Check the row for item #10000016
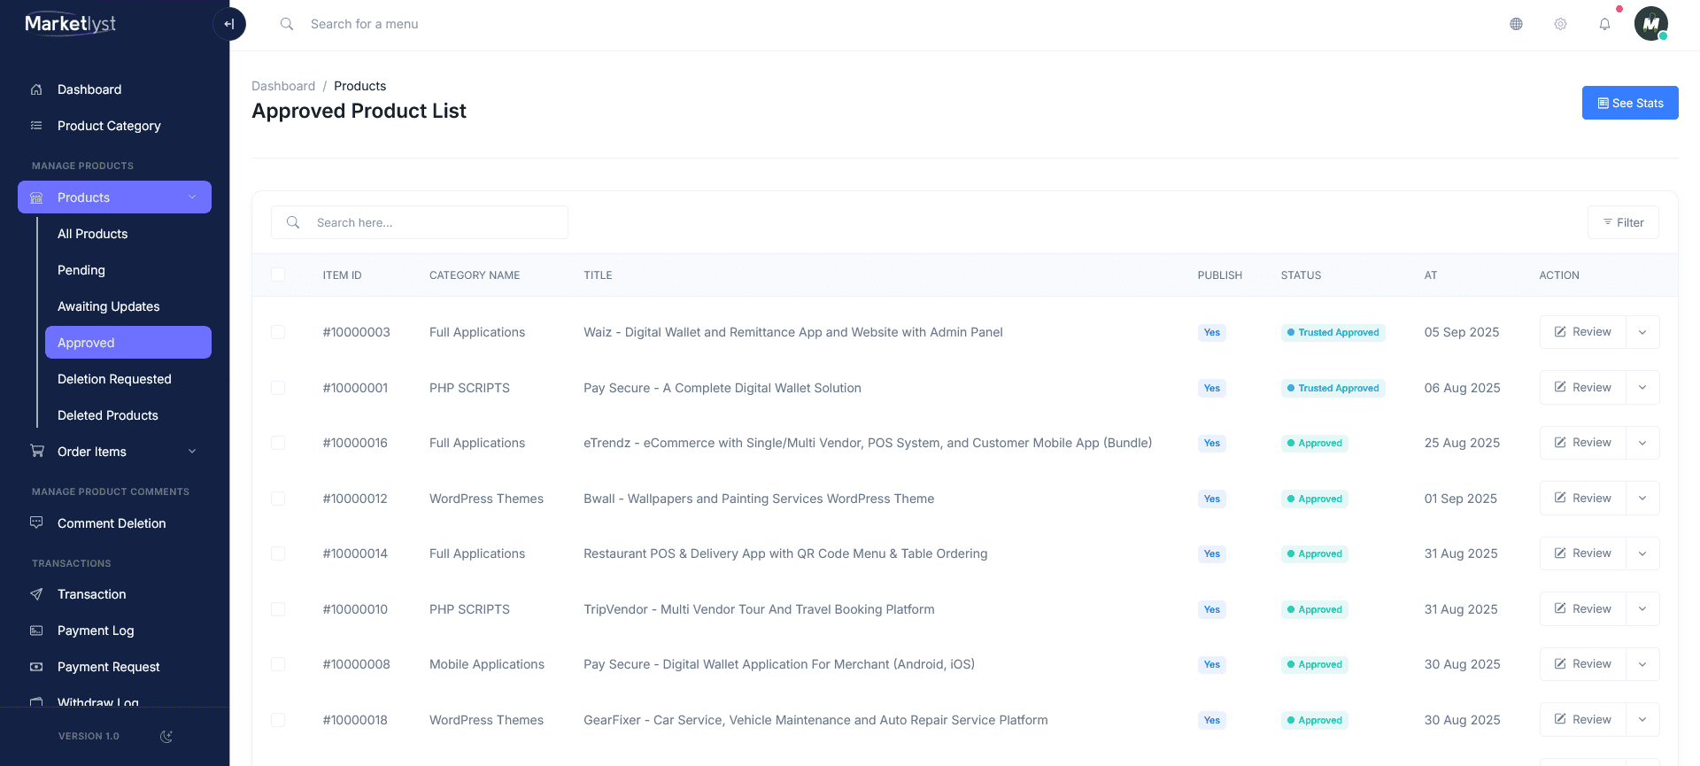This screenshot has height=766, width=1700. [278, 443]
